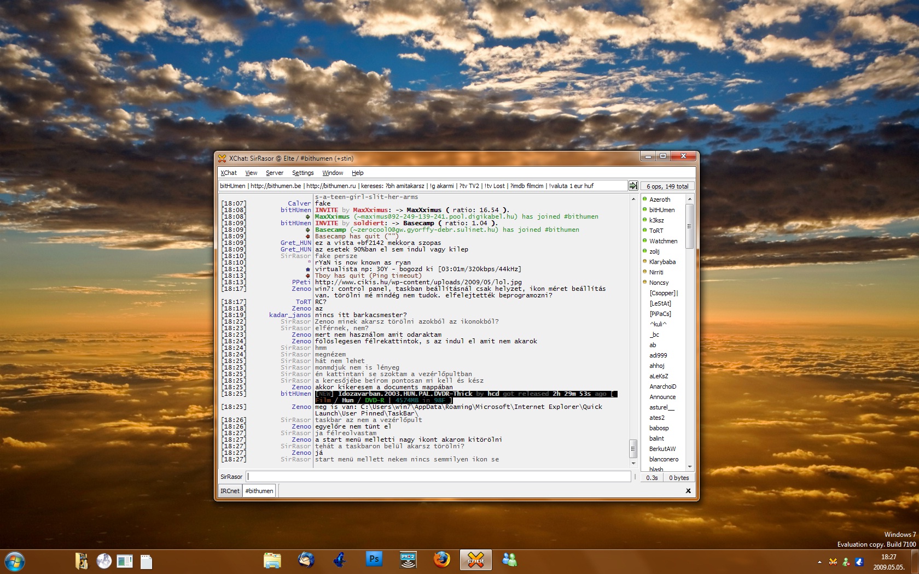Image resolution: width=919 pixels, height=574 pixels.
Task: Select babosp in the user list
Action: (659, 428)
